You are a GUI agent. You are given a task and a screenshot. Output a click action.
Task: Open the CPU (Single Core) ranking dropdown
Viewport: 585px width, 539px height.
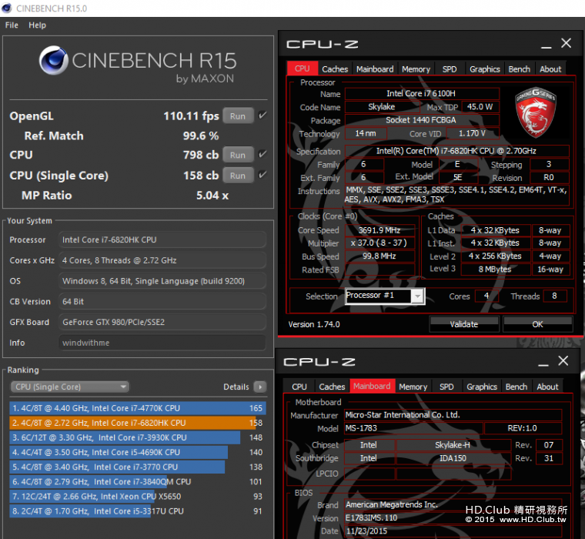click(69, 387)
